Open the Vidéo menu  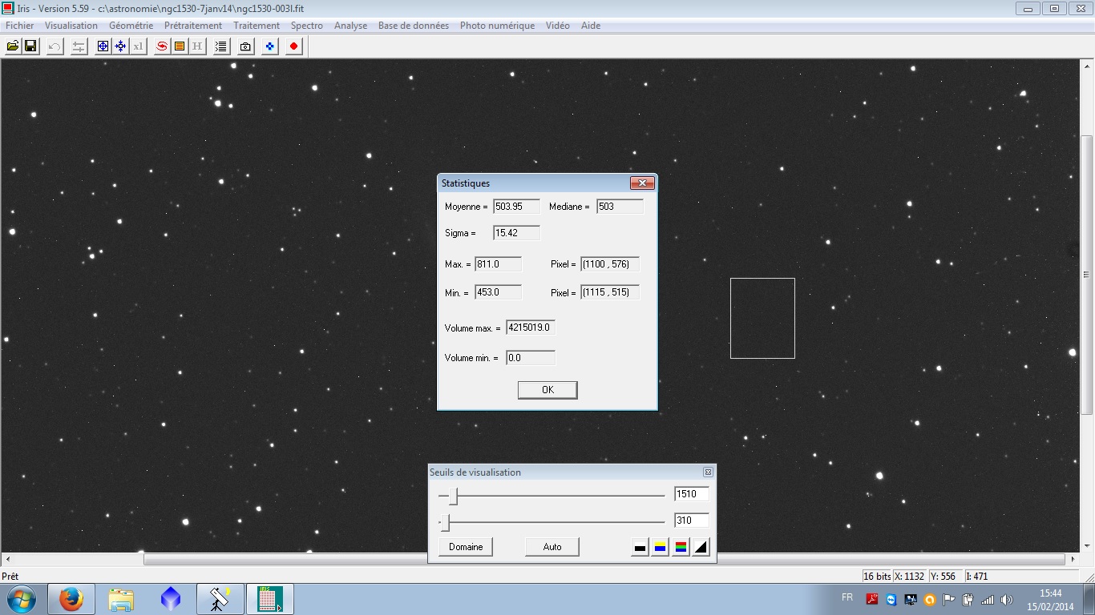click(558, 26)
